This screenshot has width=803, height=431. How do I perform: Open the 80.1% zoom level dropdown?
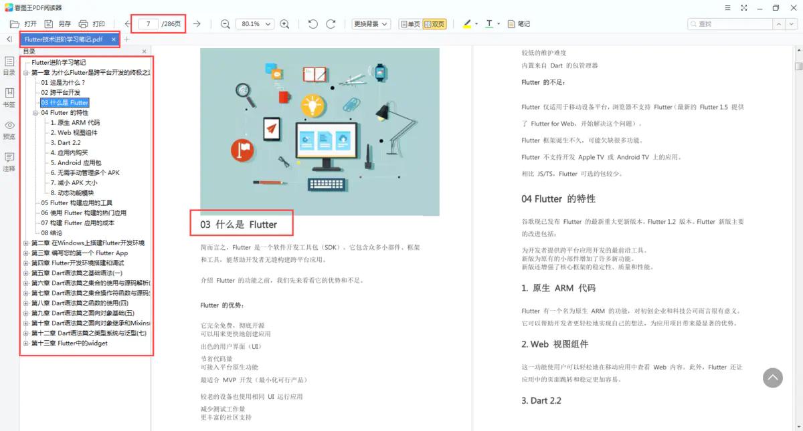tap(255, 23)
